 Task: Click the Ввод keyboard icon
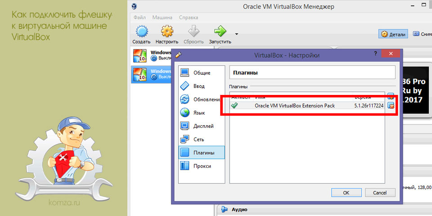184,86
